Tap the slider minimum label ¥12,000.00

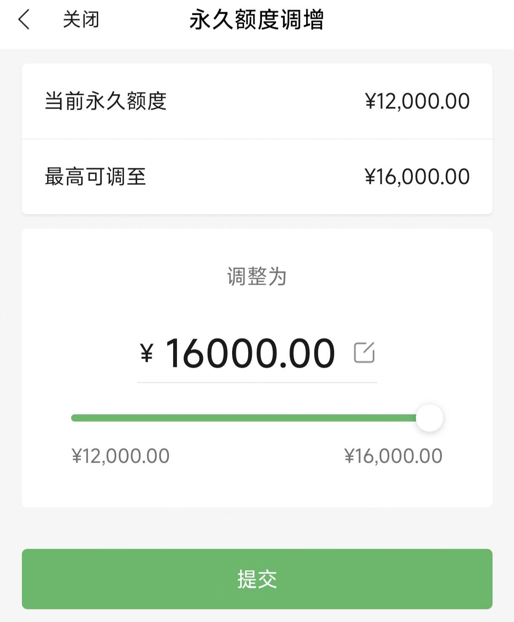click(120, 456)
